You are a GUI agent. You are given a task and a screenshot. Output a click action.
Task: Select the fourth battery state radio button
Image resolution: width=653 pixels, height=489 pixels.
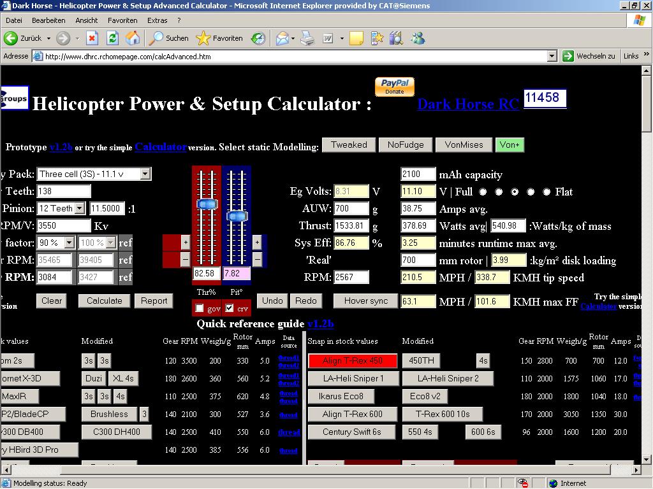click(x=531, y=192)
